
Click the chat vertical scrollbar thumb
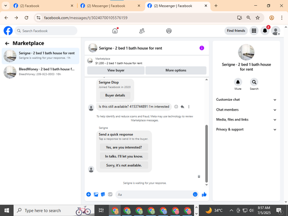(x=206, y=153)
